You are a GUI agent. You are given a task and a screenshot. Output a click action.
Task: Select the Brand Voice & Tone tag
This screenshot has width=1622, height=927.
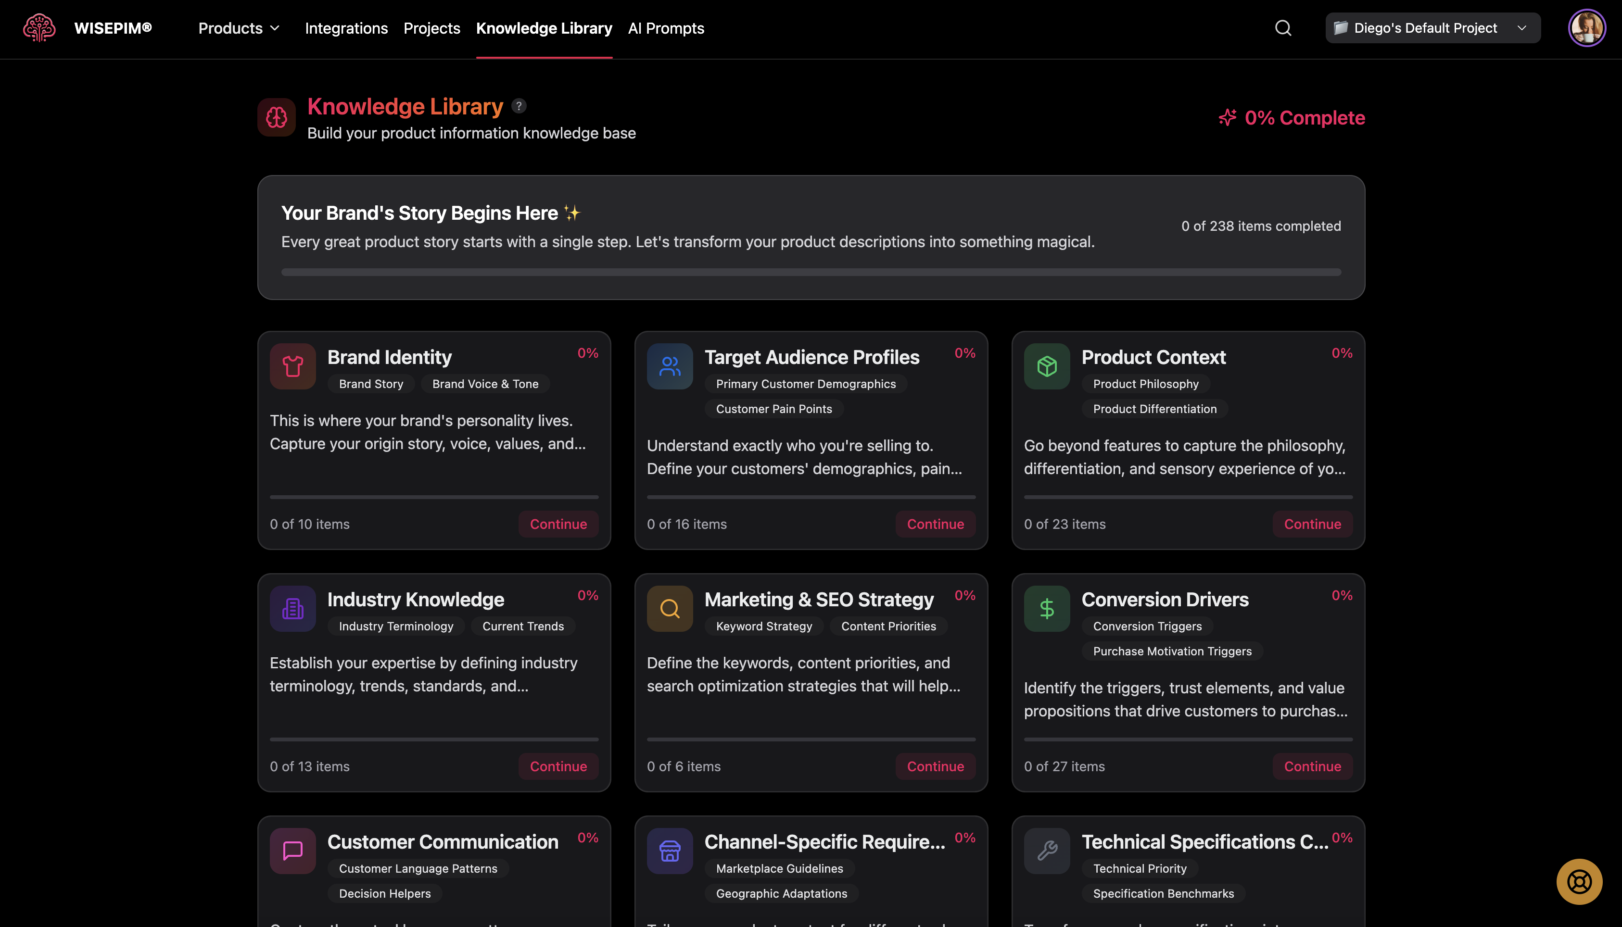[484, 384]
